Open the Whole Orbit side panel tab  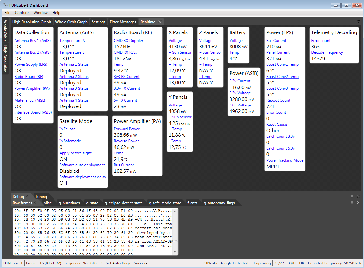(x=5, y=30)
